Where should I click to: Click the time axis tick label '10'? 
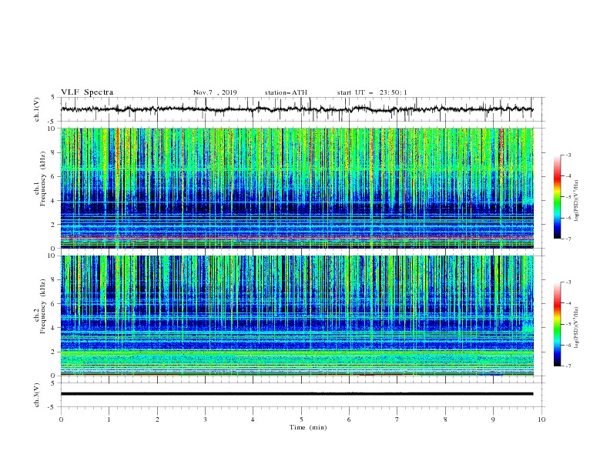(541, 419)
